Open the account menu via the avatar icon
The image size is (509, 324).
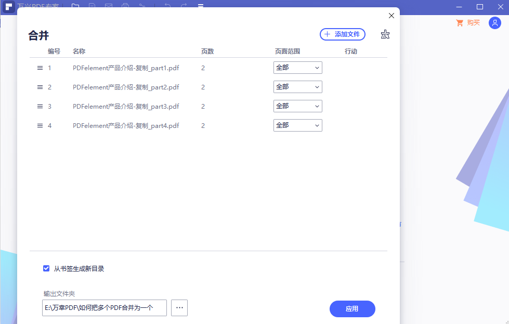pos(494,23)
